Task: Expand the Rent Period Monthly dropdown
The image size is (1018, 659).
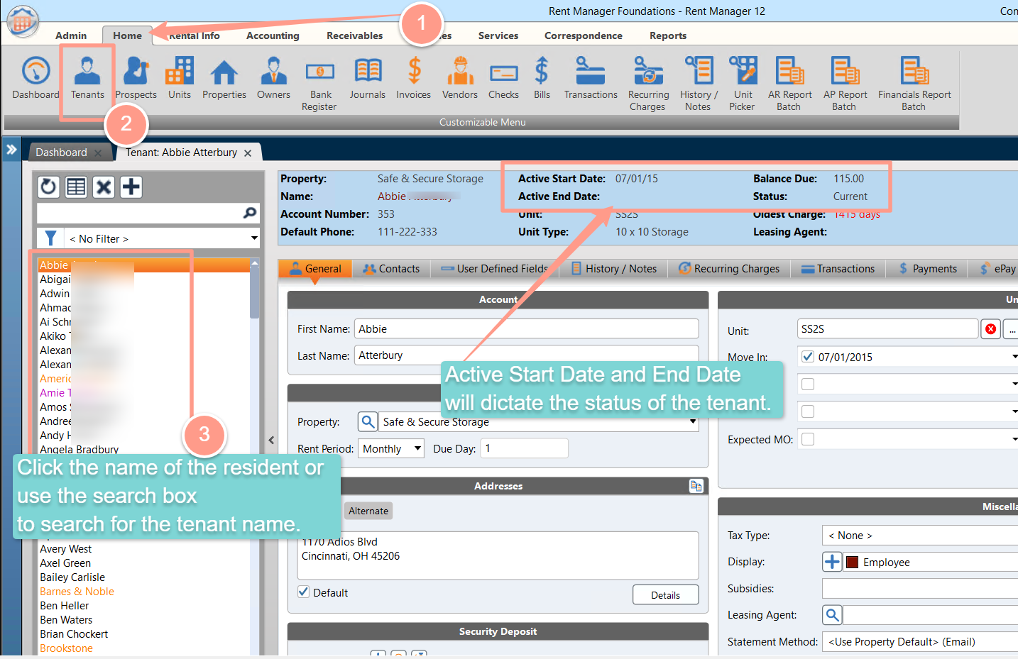Action: (418, 448)
